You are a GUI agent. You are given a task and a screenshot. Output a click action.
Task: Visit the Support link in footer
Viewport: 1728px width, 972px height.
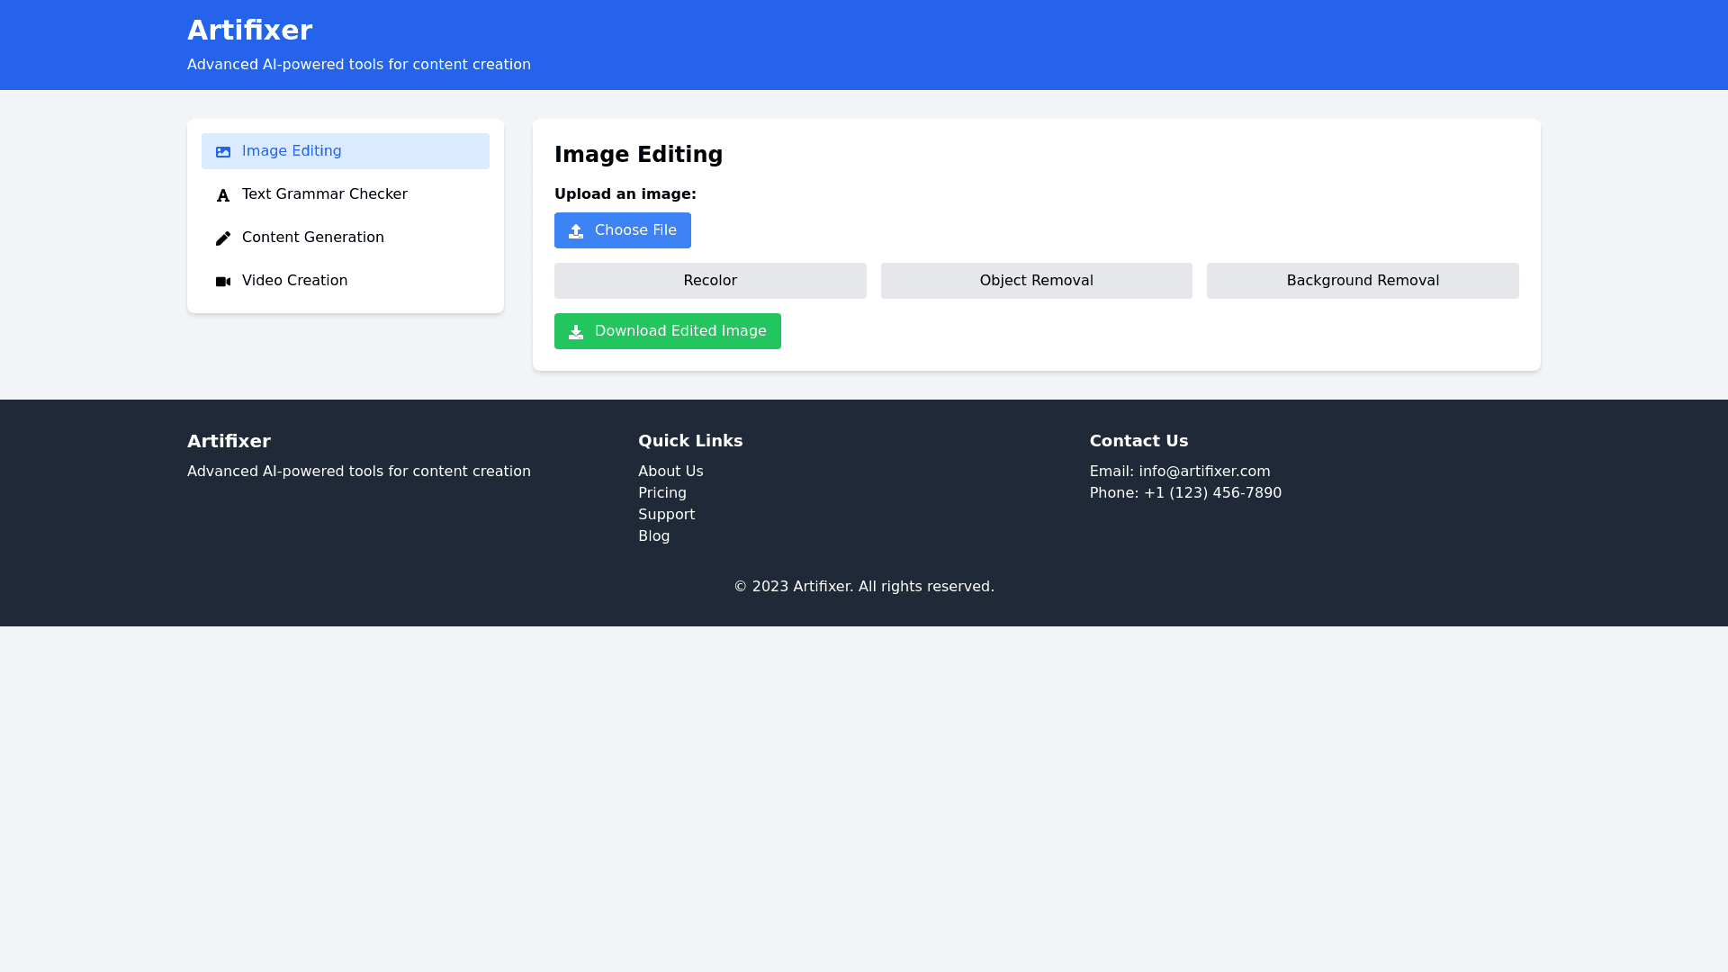(666, 515)
